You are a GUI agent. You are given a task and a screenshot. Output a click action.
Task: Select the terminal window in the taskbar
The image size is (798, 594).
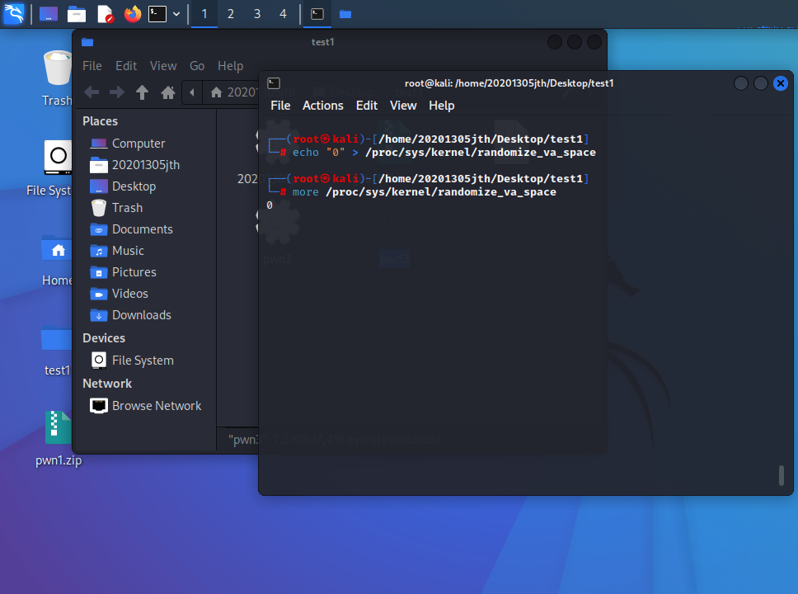(317, 14)
